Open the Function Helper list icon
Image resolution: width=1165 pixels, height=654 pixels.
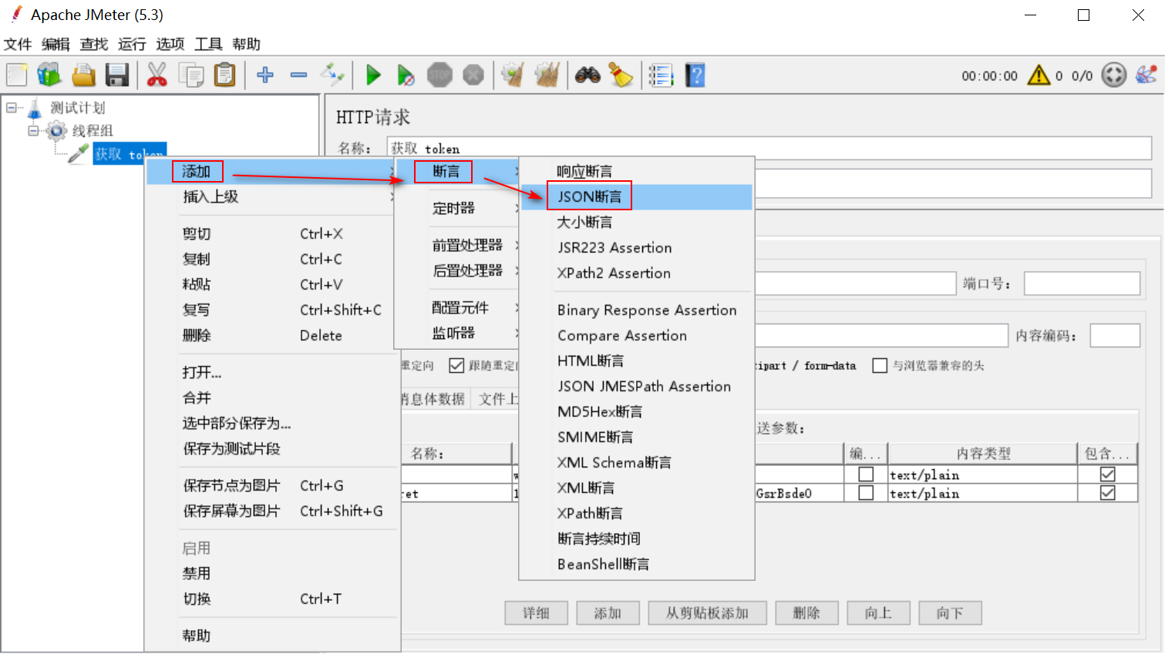point(661,75)
